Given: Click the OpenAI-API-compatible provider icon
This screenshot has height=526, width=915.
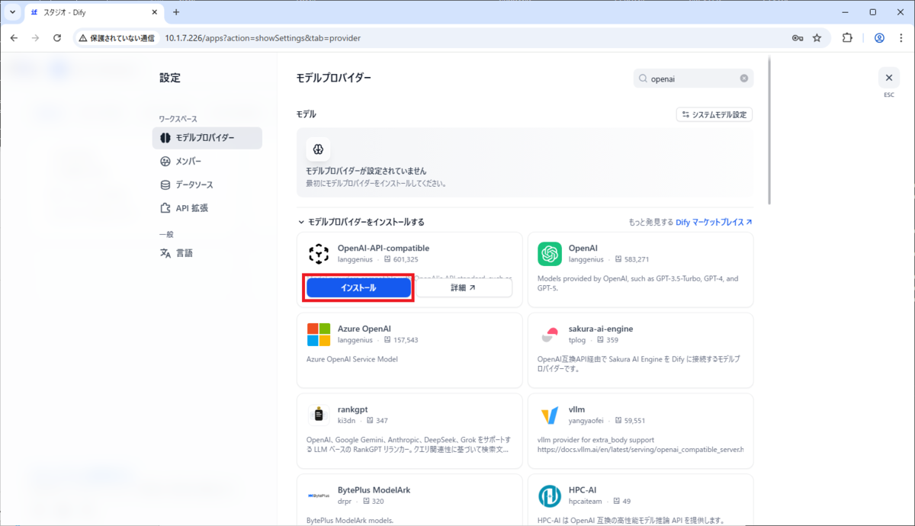Looking at the screenshot, I should (x=318, y=254).
